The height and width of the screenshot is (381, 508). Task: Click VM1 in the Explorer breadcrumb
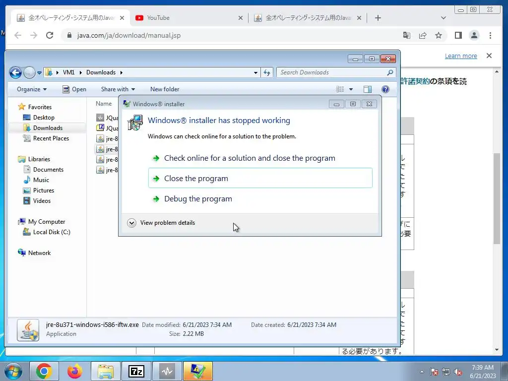tap(68, 72)
